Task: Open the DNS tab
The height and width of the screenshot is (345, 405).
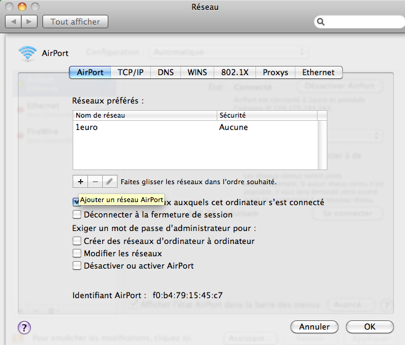Action: [x=166, y=72]
